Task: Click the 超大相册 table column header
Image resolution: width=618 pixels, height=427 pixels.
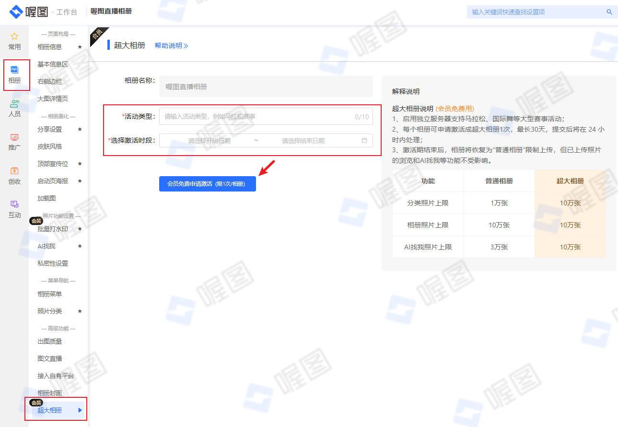Action: 570,181
